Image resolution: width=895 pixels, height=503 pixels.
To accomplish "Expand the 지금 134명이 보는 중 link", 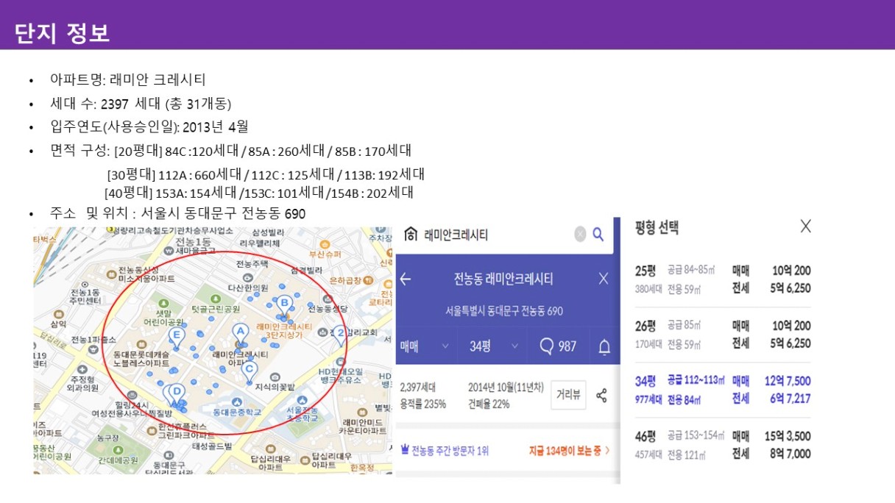I will tap(569, 450).
